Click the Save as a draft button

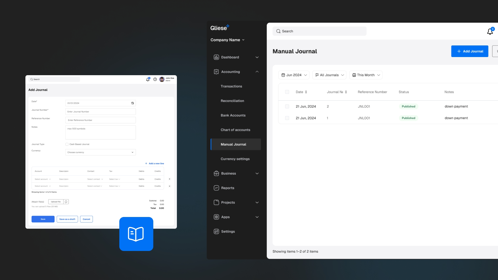click(67, 219)
